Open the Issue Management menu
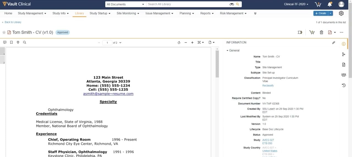352x157 pixels. (x=159, y=13)
